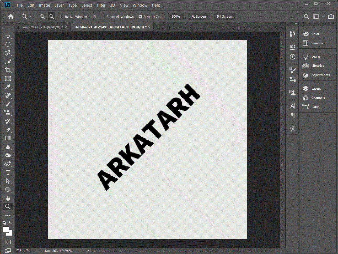Click the zoom percentage field in status bar
The image size is (338, 254).
[x=23, y=250]
